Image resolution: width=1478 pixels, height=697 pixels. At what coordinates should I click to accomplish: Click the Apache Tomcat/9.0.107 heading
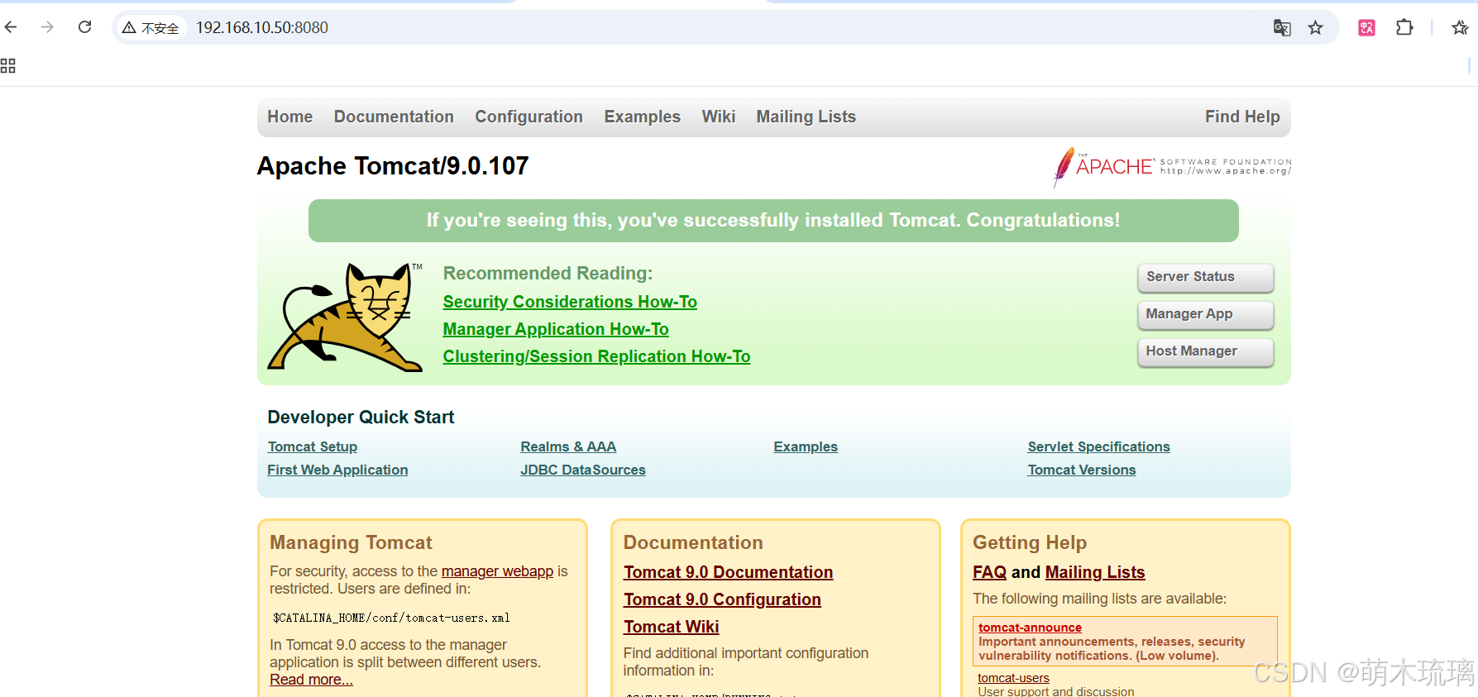pyautogui.click(x=393, y=166)
